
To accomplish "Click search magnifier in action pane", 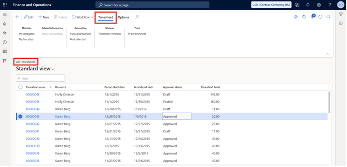I will [137, 17].
